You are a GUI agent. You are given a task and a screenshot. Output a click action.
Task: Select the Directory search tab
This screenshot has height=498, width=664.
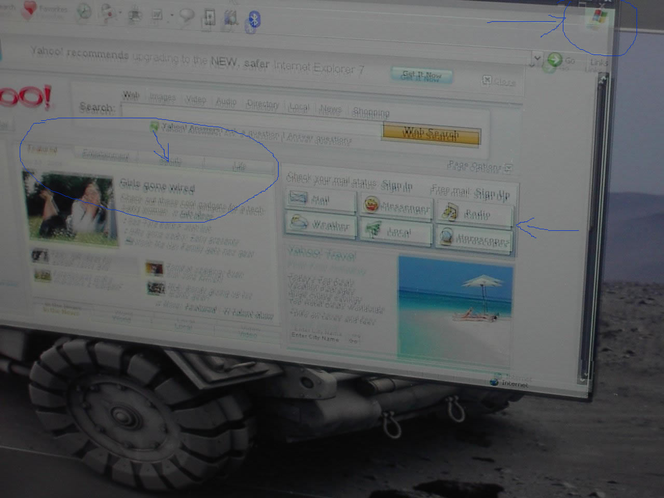click(262, 104)
